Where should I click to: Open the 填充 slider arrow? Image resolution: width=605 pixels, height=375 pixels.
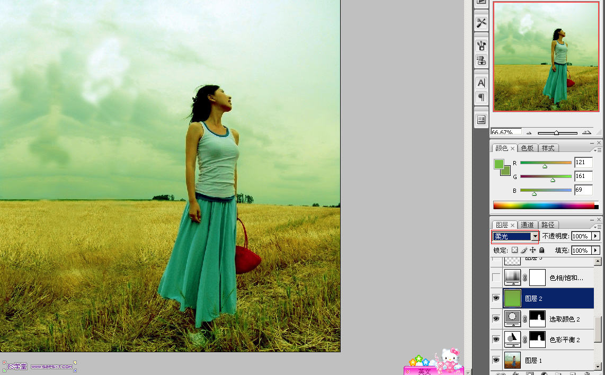coord(596,251)
